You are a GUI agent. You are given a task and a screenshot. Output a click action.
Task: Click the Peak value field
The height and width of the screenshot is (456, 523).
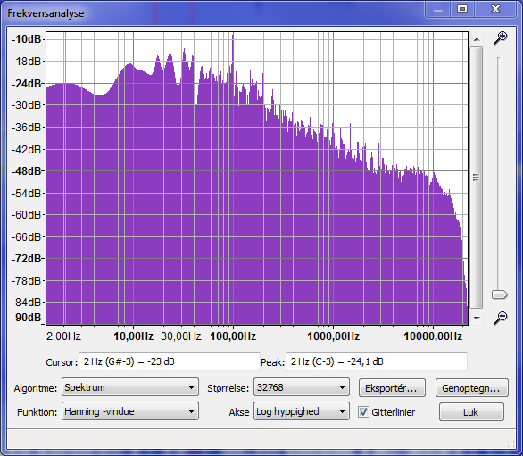pos(377,361)
